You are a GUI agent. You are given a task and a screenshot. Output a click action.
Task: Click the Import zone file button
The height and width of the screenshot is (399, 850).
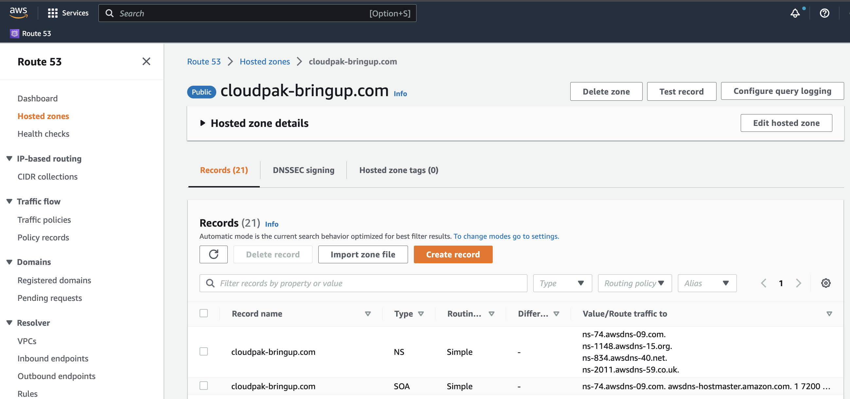[x=362, y=254]
